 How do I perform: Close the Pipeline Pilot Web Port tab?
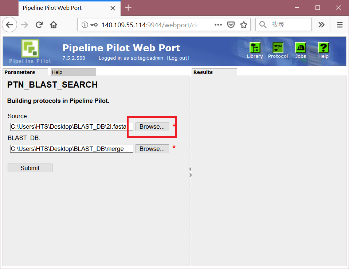click(x=113, y=8)
